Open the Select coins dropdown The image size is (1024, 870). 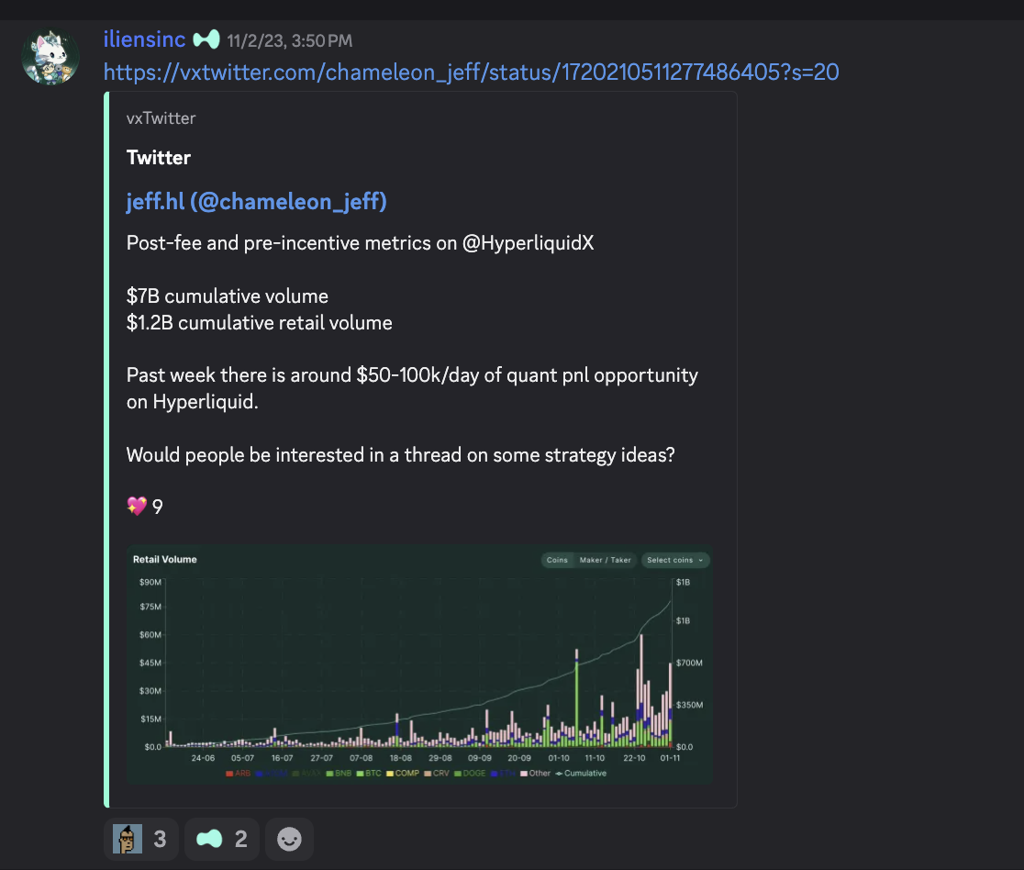[674, 560]
